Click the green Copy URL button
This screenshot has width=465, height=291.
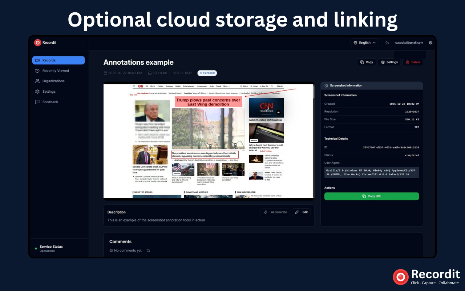click(372, 196)
